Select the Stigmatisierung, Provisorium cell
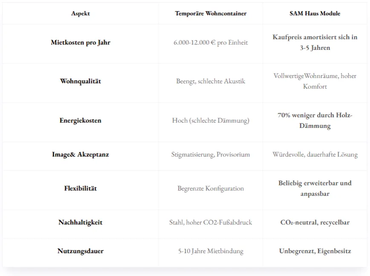Screen dimensions: 370x276 tap(211, 154)
